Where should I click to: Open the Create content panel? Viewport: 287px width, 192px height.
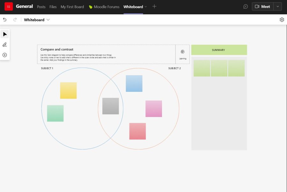click(4, 55)
